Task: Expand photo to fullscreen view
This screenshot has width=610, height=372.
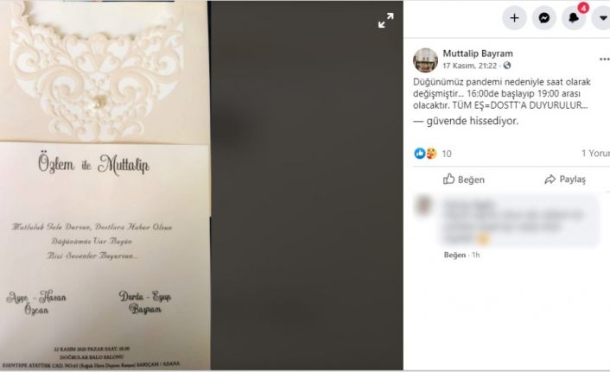Action: pyautogui.click(x=386, y=20)
